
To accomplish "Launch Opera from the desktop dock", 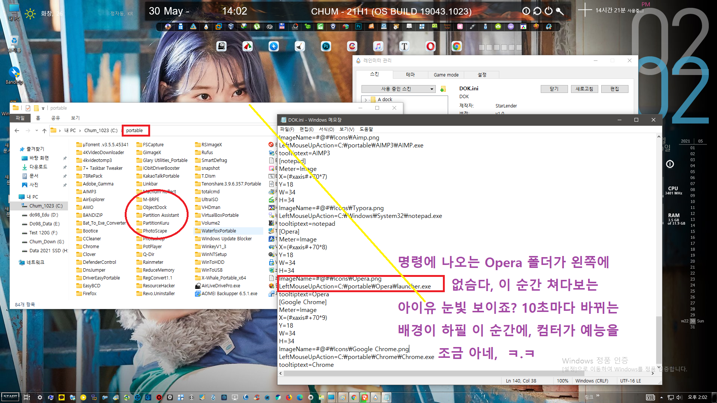I will tap(430, 46).
